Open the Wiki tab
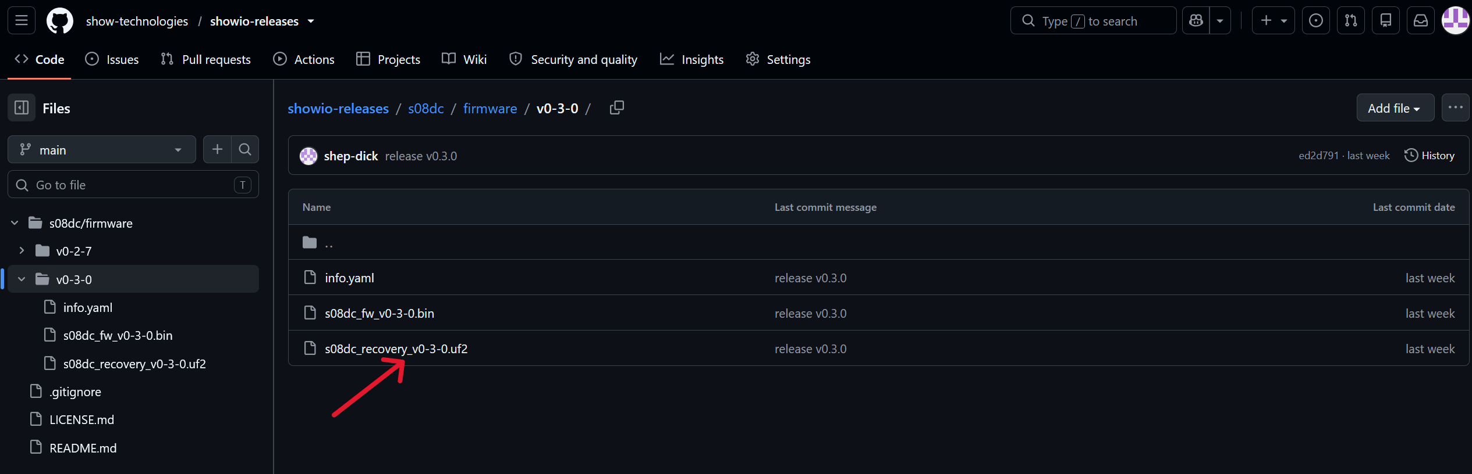The width and height of the screenshot is (1472, 474). (464, 59)
